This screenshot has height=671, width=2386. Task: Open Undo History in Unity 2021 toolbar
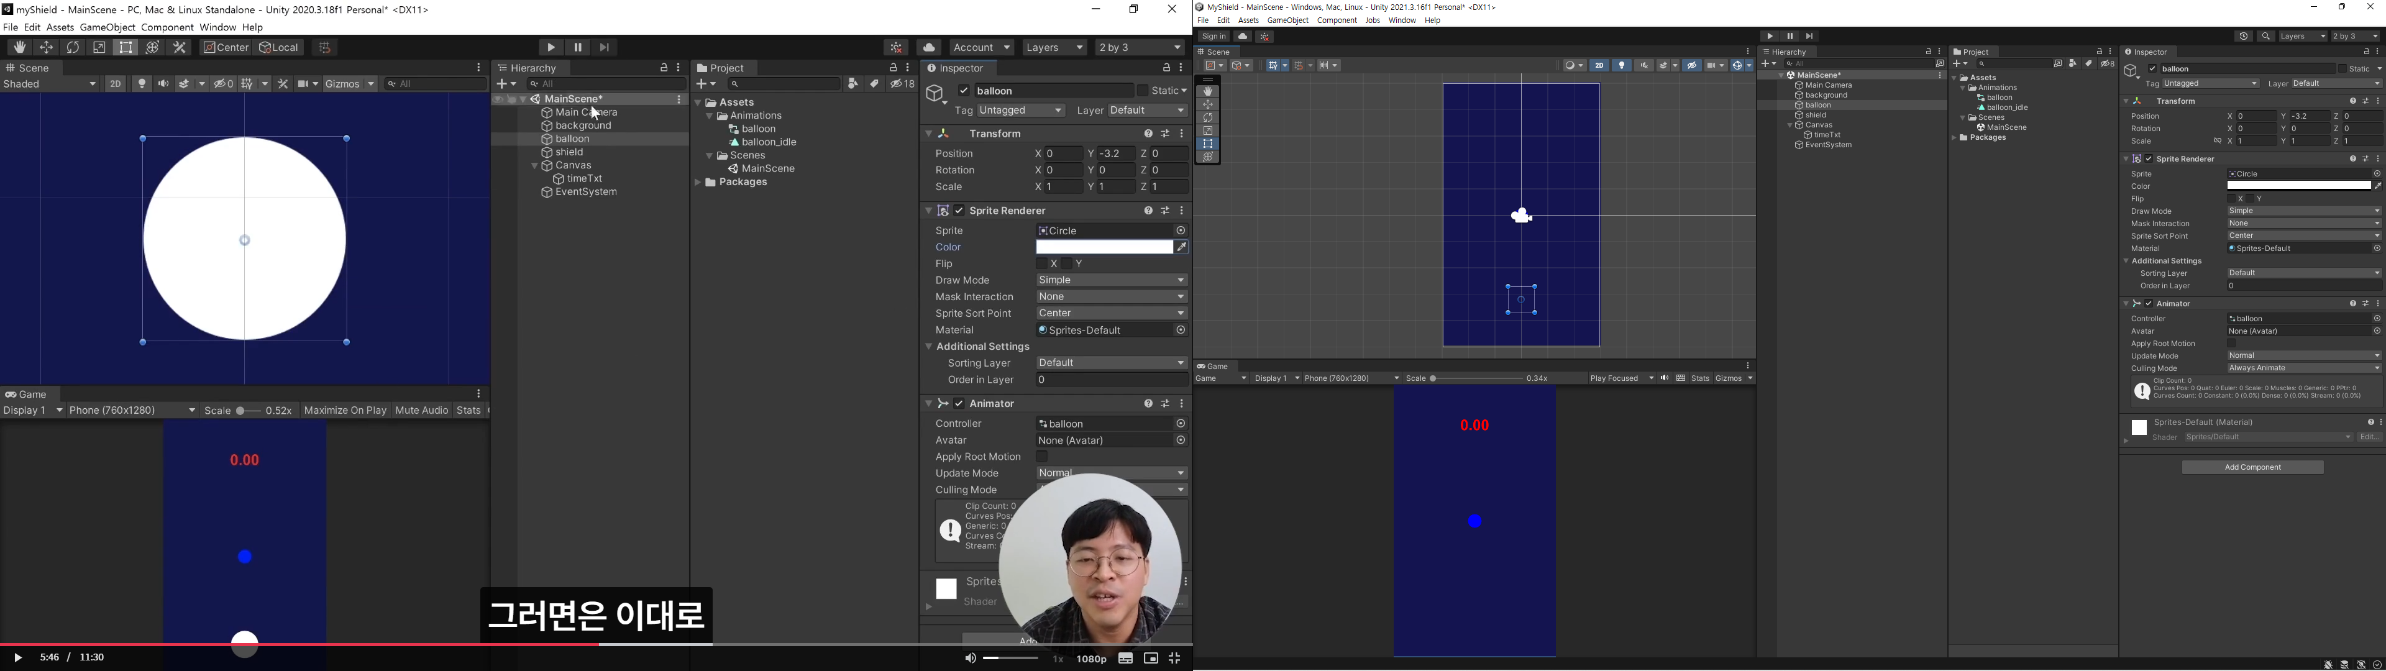click(x=2244, y=36)
